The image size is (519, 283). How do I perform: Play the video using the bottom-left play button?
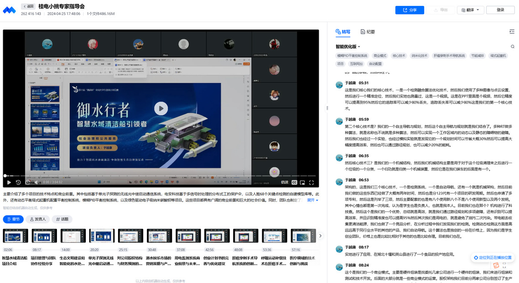pos(9,182)
